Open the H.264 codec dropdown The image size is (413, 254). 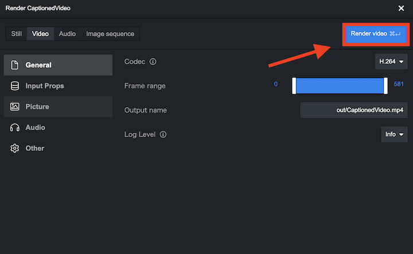pos(391,62)
